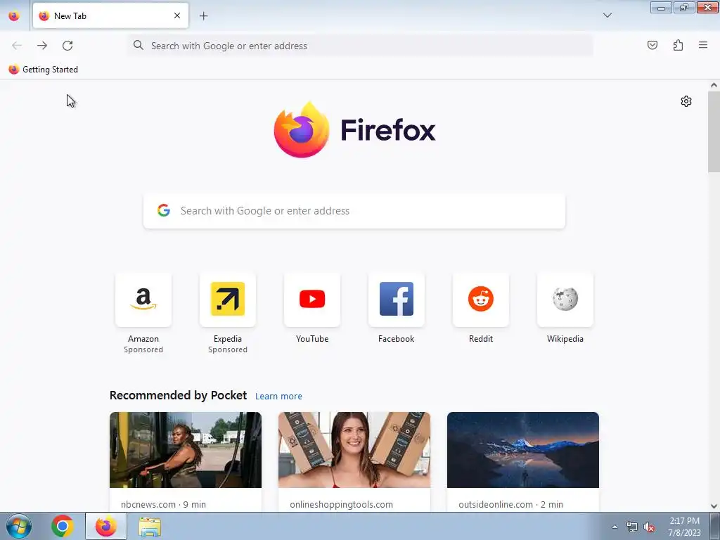Screen dimensions: 720x540
Task: Click the Firefox taskbar button
Action: coord(106,526)
